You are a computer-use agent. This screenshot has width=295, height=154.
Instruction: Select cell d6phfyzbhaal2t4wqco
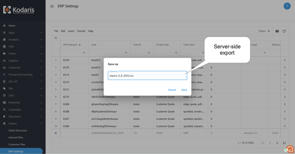109,111
